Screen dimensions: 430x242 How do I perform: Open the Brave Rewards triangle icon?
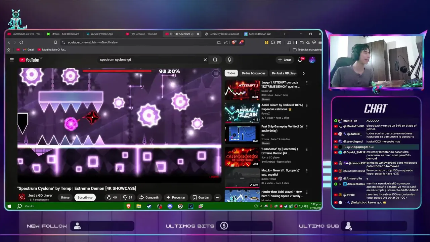coord(241,42)
